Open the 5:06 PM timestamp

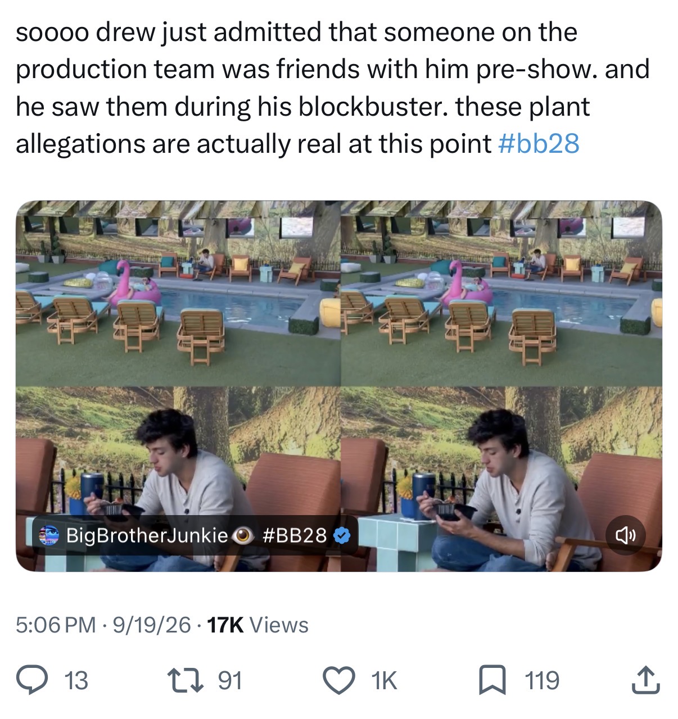click(56, 625)
